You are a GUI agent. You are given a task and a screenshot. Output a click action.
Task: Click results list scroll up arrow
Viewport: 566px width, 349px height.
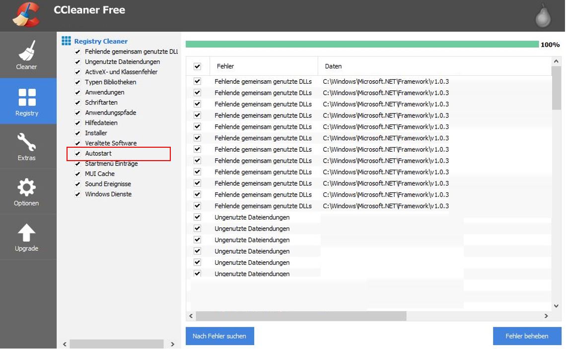tap(556, 61)
